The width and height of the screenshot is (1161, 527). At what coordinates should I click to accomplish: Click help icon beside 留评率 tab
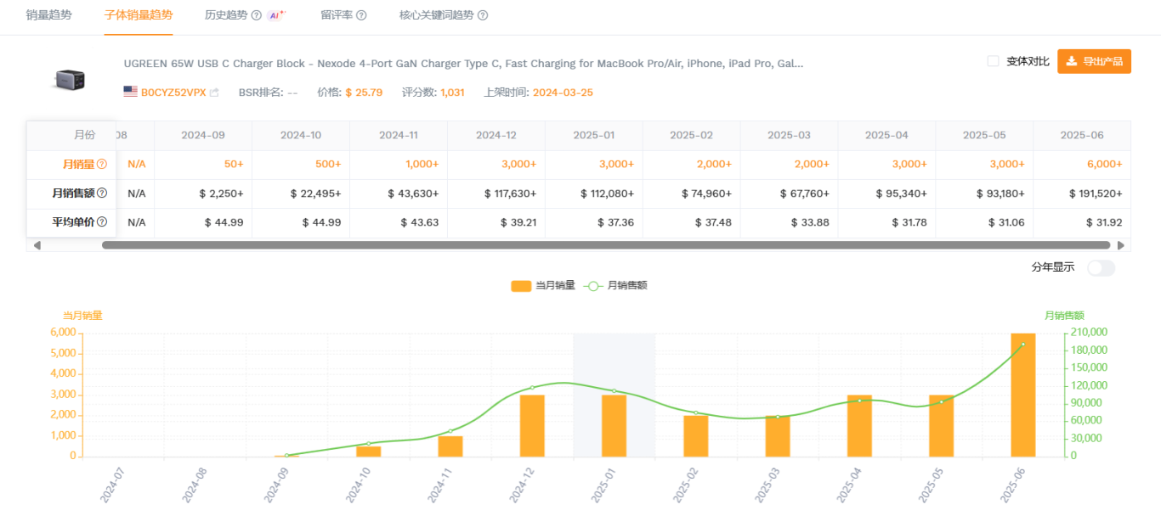click(x=361, y=15)
